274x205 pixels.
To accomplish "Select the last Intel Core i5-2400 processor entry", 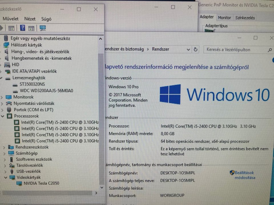I will tap(60, 141).
